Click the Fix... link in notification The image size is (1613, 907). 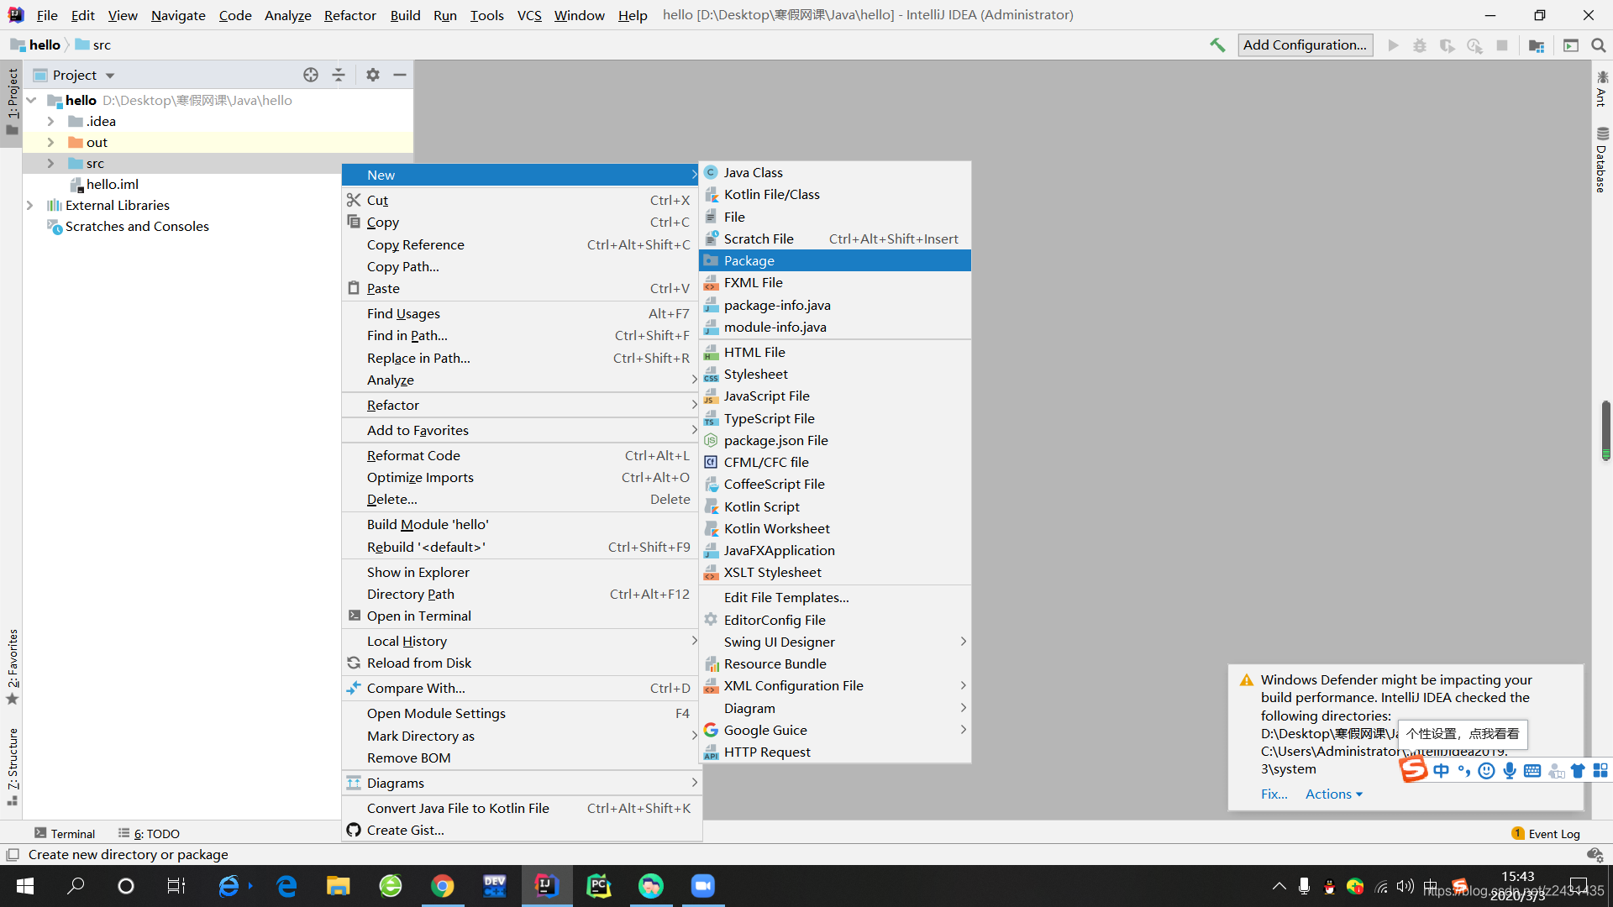coord(1274,794)
